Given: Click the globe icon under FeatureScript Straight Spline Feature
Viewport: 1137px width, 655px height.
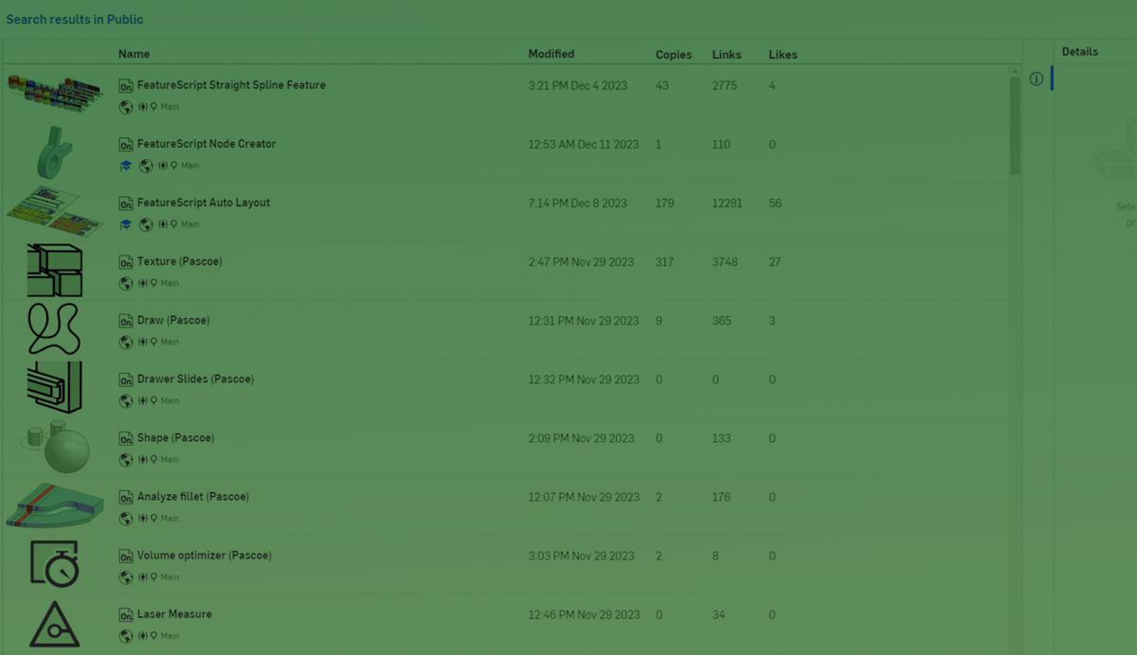Looking at the screenshot, I should [125, 108].
